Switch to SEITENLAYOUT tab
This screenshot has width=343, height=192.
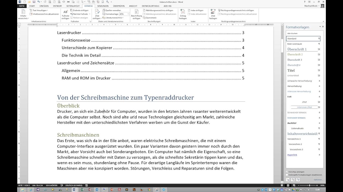(x=73, y=6)
